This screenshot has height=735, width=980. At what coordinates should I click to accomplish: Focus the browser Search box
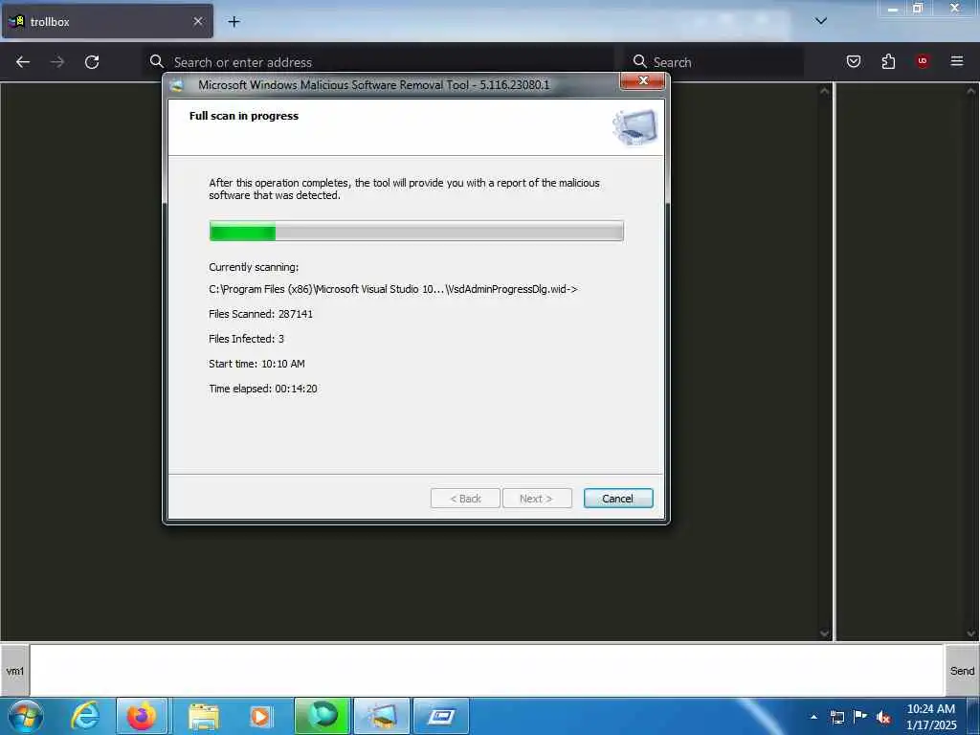pos(714,62)
